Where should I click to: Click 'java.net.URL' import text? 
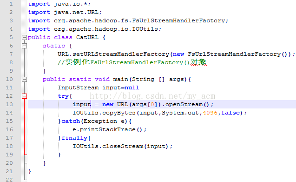click(x=76, y=12)
